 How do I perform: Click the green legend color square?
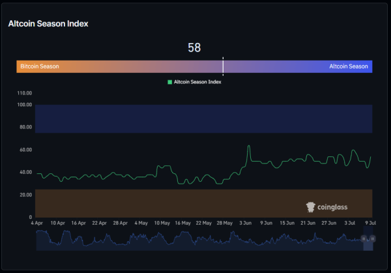click(170, 82)
